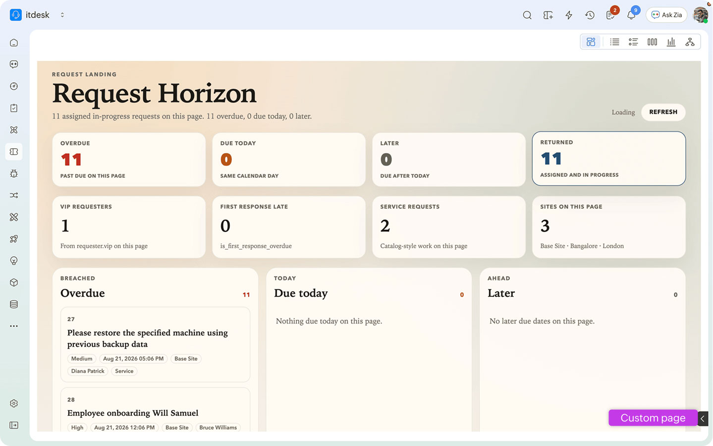Open the quick create plus icon

point(548,15)
